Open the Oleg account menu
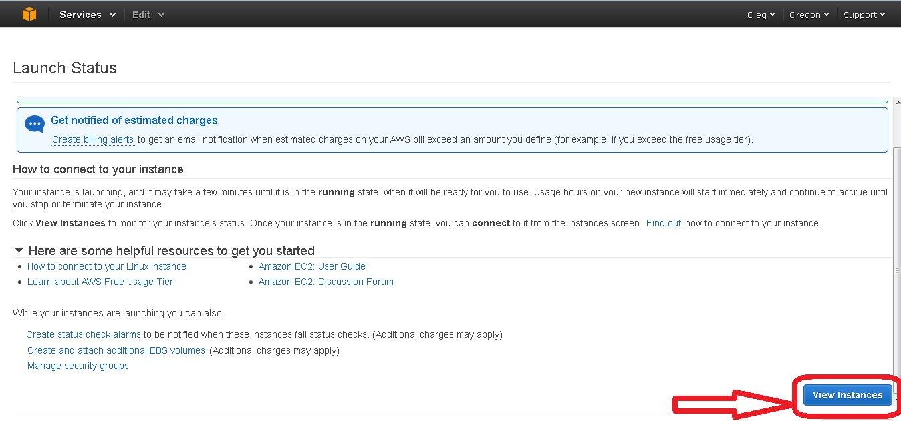This screenshot has width=901, height=421. (761, 15)
